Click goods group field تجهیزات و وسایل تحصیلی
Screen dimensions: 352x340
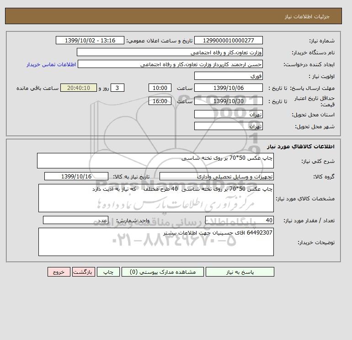tap(216, 176)
